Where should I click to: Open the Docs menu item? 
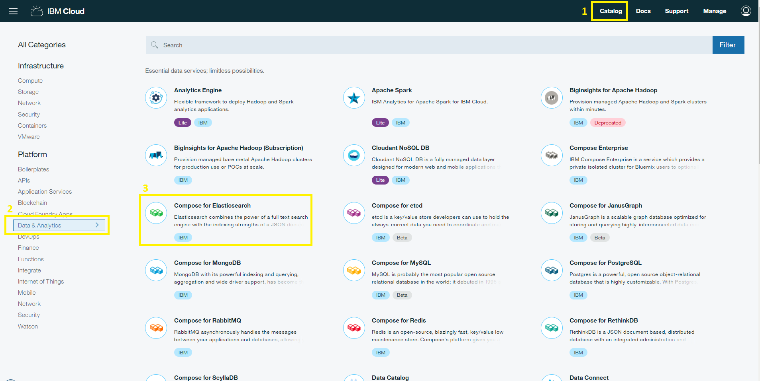[x=643, y=11]
